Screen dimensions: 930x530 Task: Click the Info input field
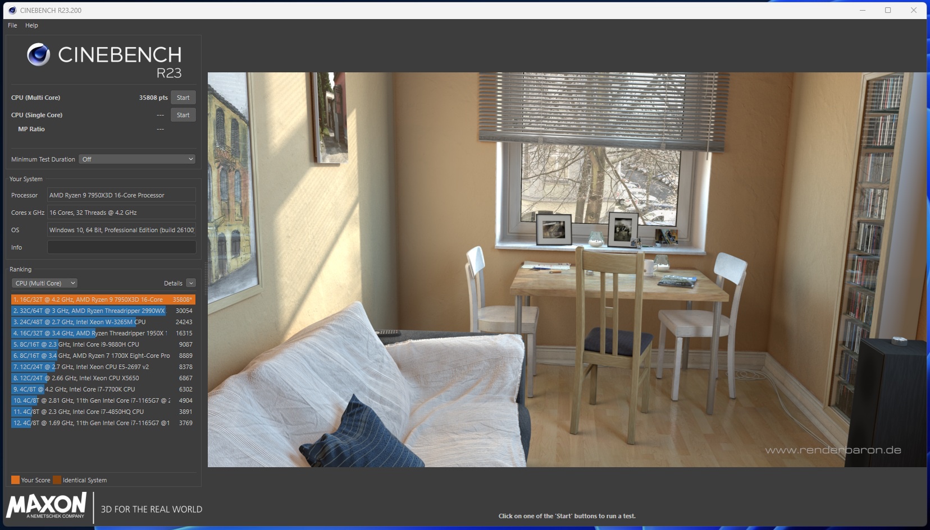[121, 247]
